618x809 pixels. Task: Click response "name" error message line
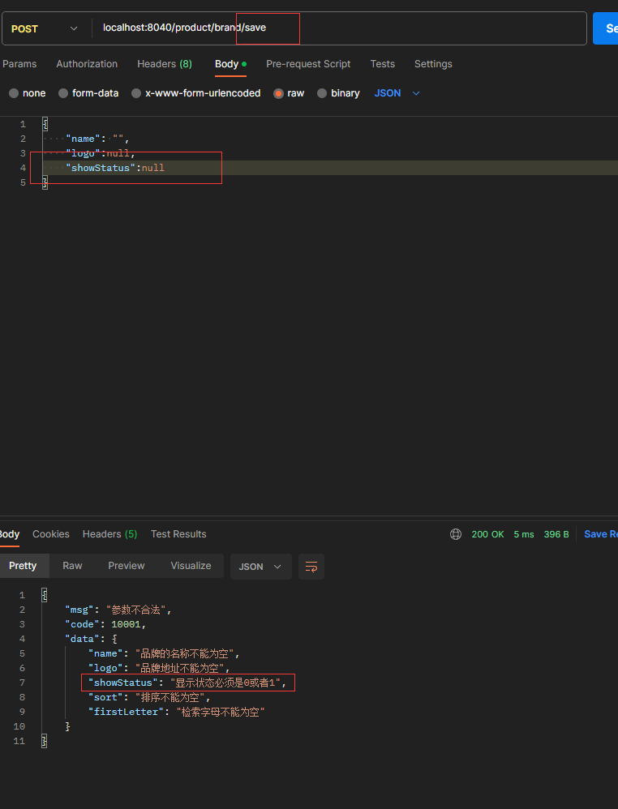point(164,653)
